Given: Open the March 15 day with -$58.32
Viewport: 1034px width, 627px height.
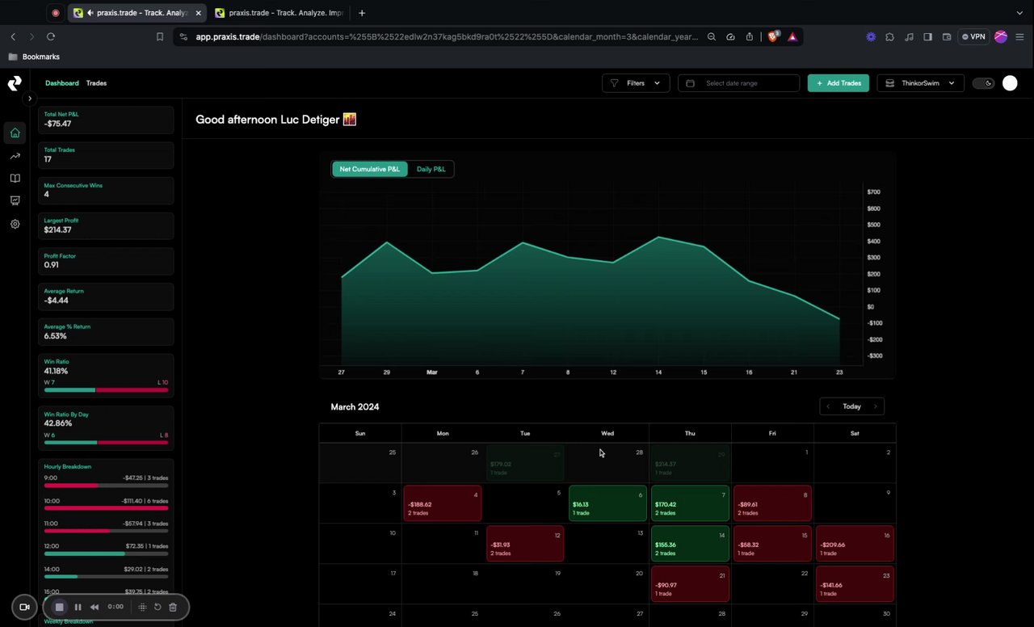Looking at the screenshot, I should [x=772, y=544].
